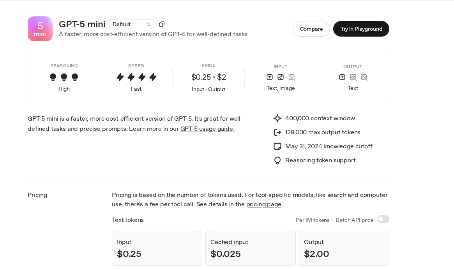Click the third speed lightning bolt
The image size is (454, 269).
(x=142, y=77)
